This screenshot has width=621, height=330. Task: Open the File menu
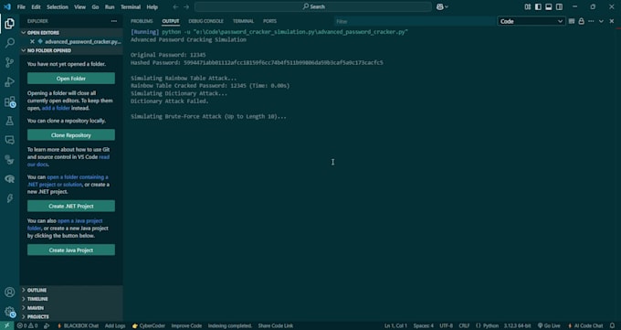pos(21,6)
